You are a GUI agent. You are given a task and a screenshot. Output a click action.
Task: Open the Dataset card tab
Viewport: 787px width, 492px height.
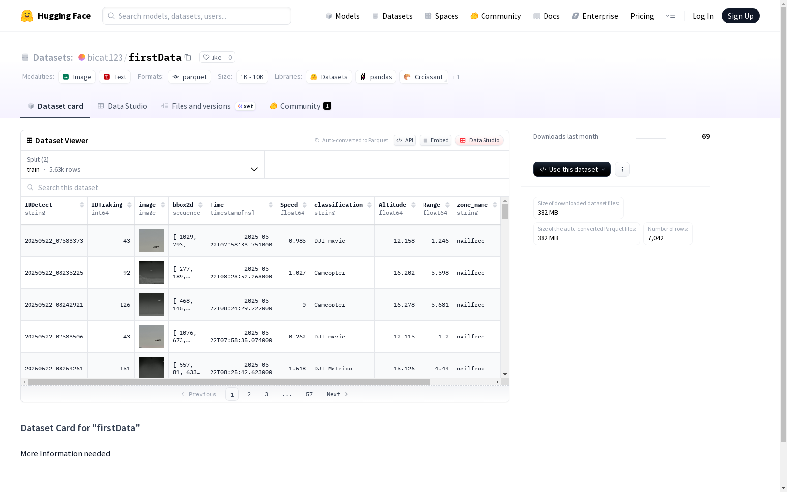[x=55, y=106]
